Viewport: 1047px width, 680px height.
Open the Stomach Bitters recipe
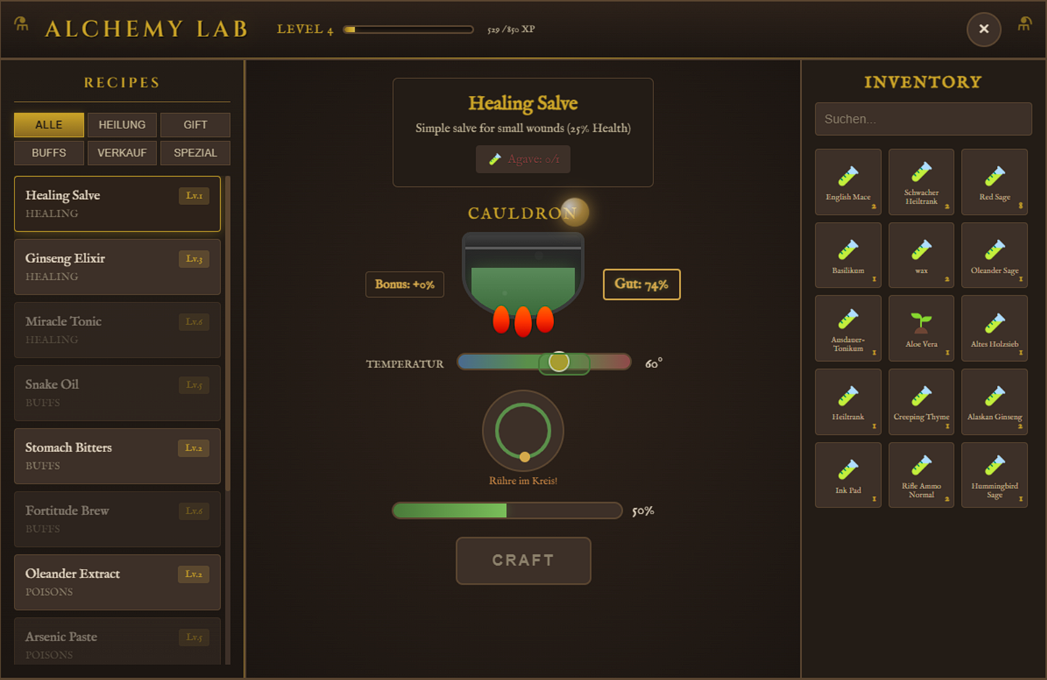coord(118,456)
